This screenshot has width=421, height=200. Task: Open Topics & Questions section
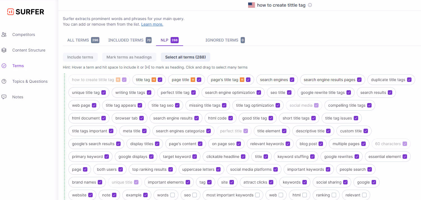(x=30, y=81)
